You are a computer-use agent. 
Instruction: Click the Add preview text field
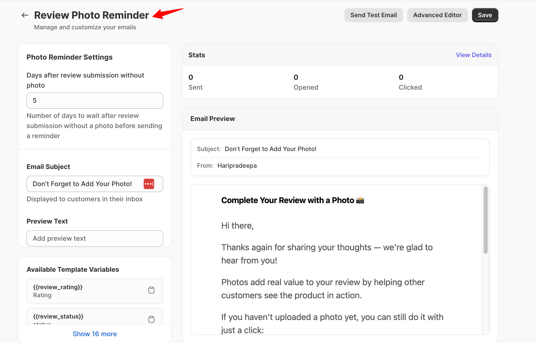[95, 238]
